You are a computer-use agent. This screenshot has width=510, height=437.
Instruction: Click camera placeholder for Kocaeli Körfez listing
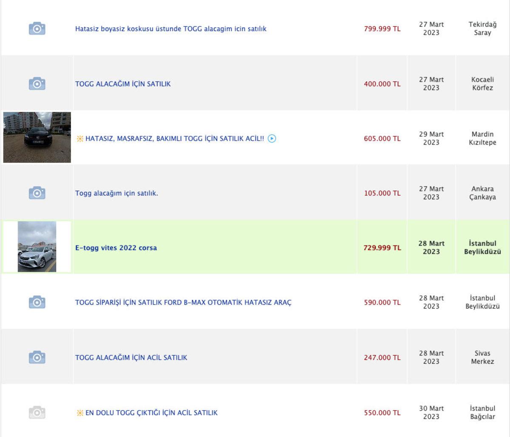pos(37,83)
